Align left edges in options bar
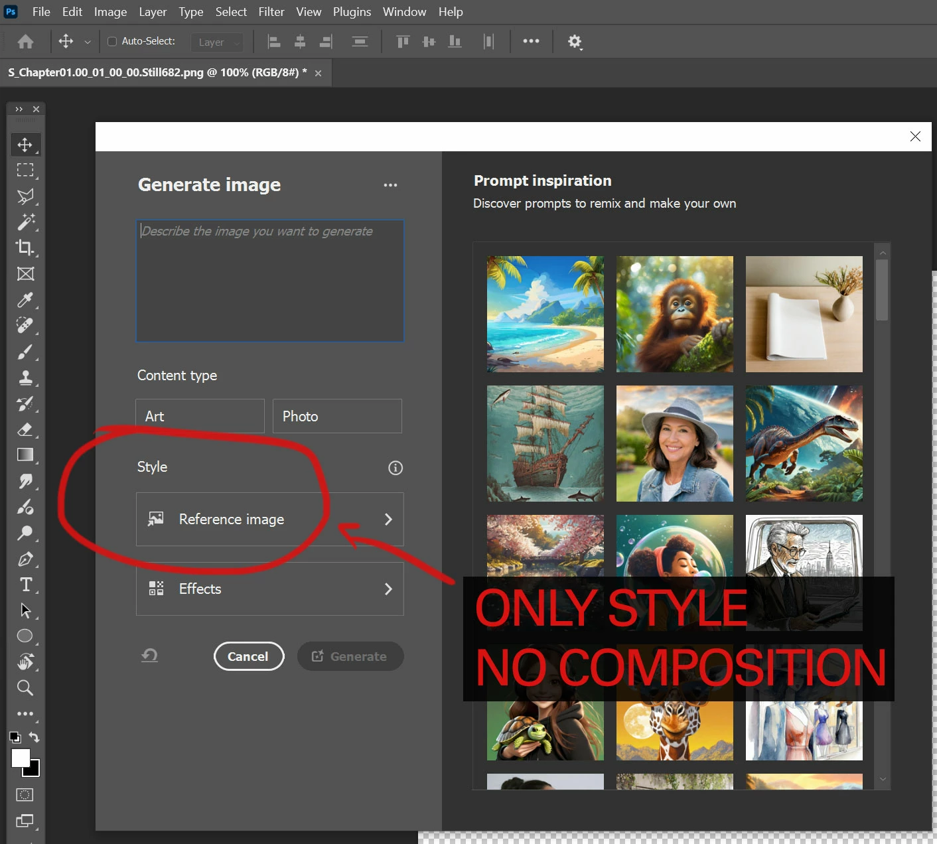 (274, 42)
